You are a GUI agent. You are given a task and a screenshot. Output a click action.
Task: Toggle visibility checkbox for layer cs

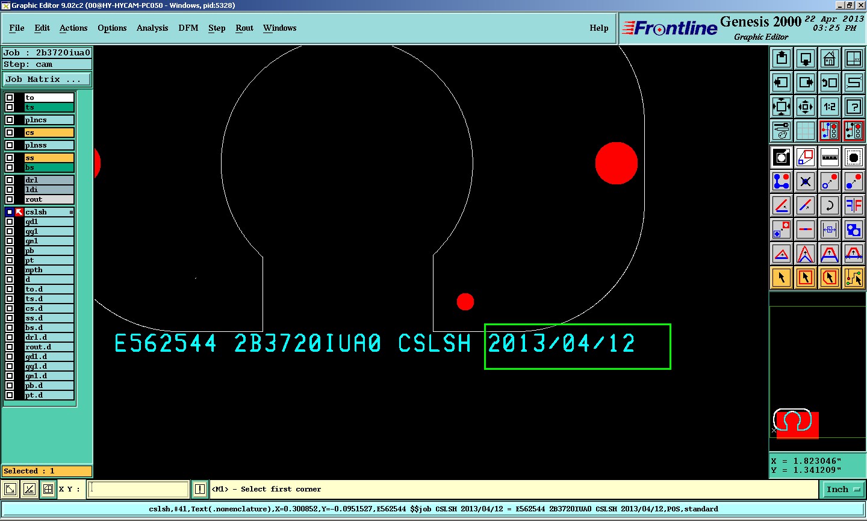tap(10, 133)
